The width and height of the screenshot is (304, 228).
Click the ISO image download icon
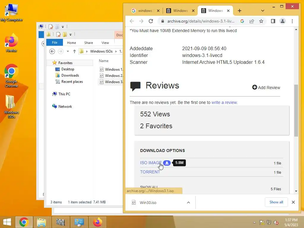[x=167, y=163]
